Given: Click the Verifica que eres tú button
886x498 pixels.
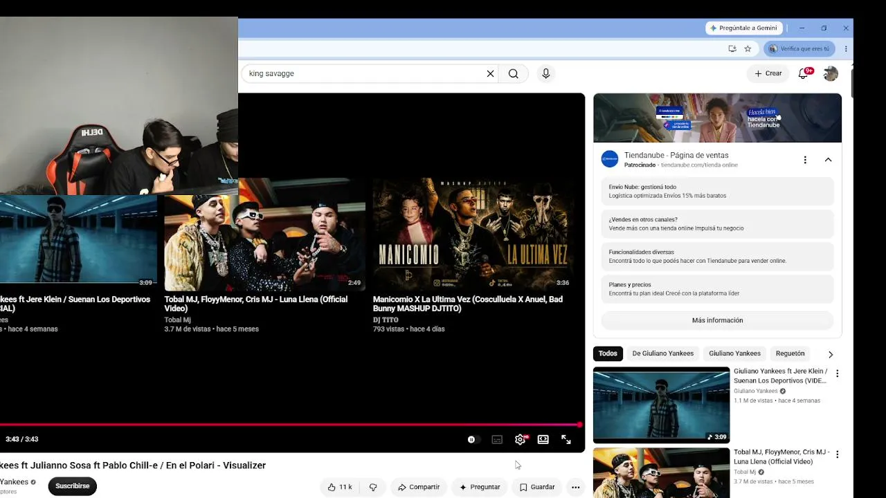Looking at the screenshot, I should point(799,48).
